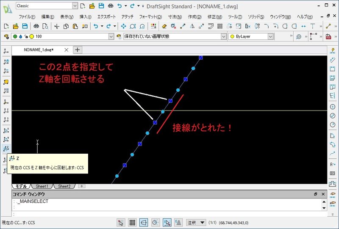Click the yellow-square CCS icon in left toolbar
The image size is (339, 229).
[x=6, y=82]
